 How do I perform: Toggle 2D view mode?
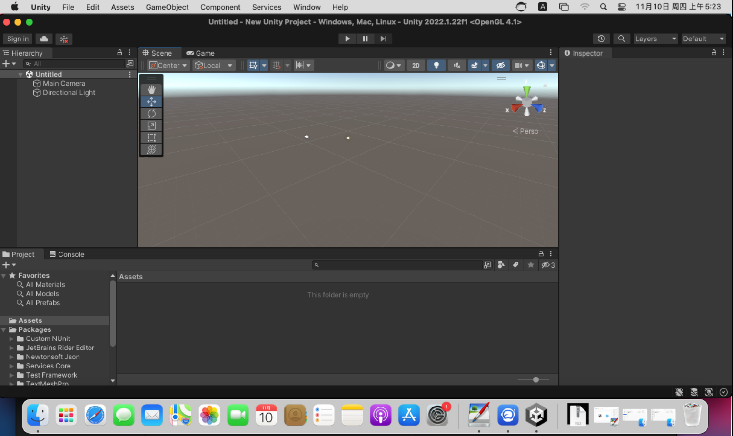tap(416, 65)
